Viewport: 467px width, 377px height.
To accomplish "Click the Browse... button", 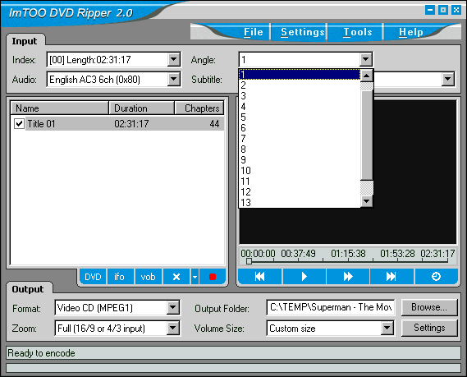I will tap(429, 307).
